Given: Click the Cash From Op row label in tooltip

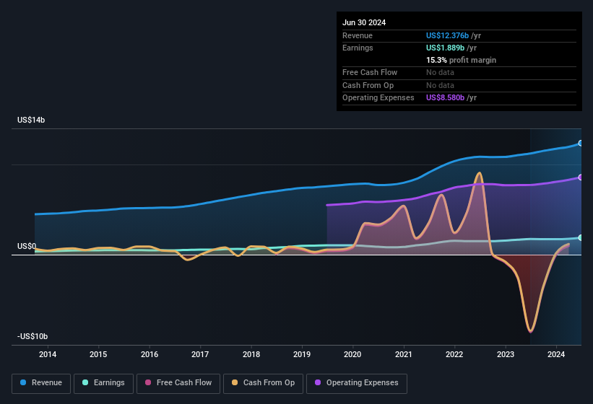Looking at the screenshot, I should tap(368, 85).
